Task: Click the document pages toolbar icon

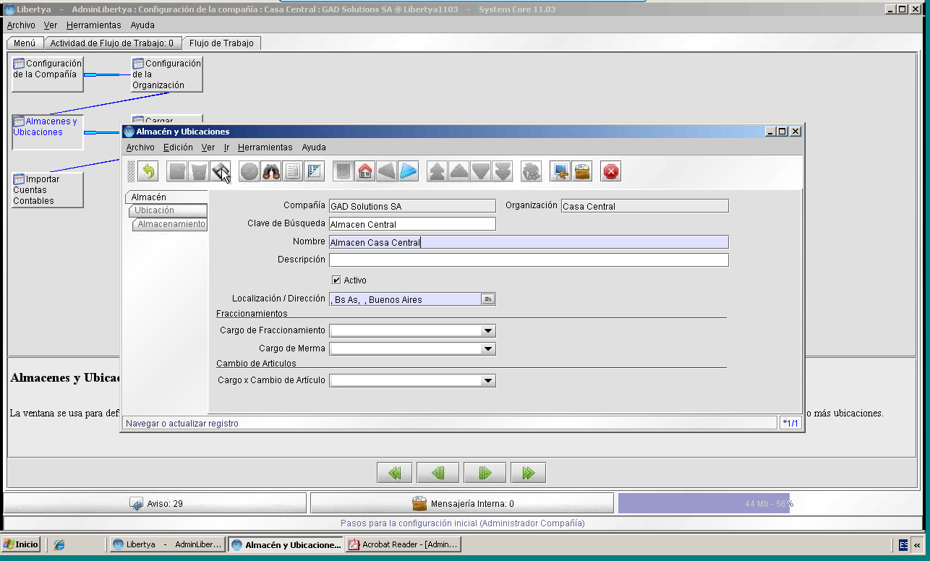Action: click(x=293, y=171)
